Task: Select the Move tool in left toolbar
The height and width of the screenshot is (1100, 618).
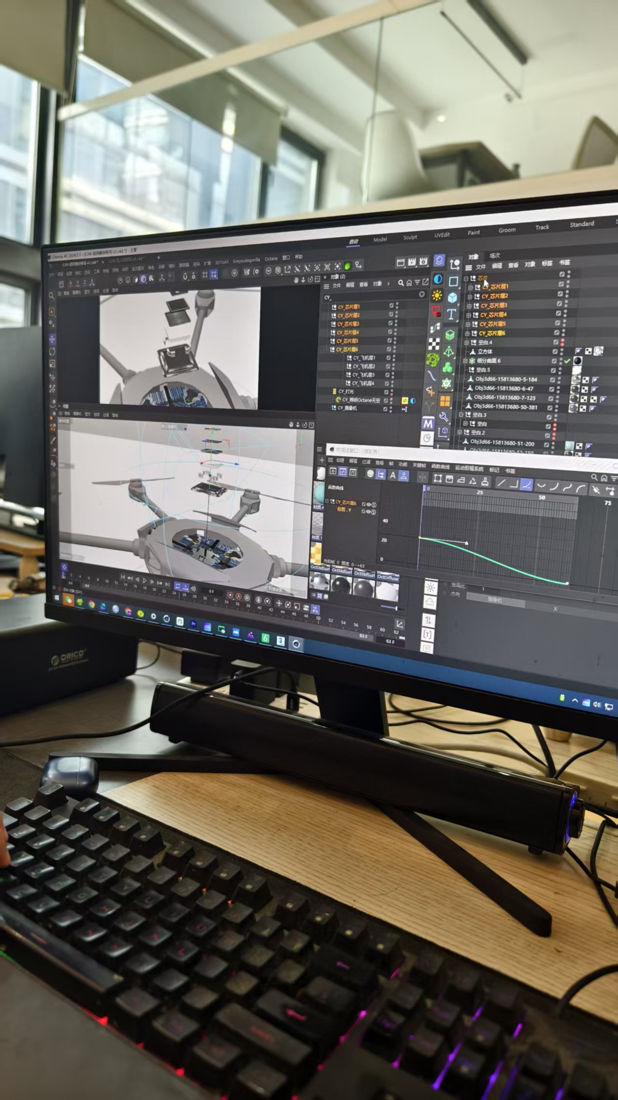Action: pos(52,339)
